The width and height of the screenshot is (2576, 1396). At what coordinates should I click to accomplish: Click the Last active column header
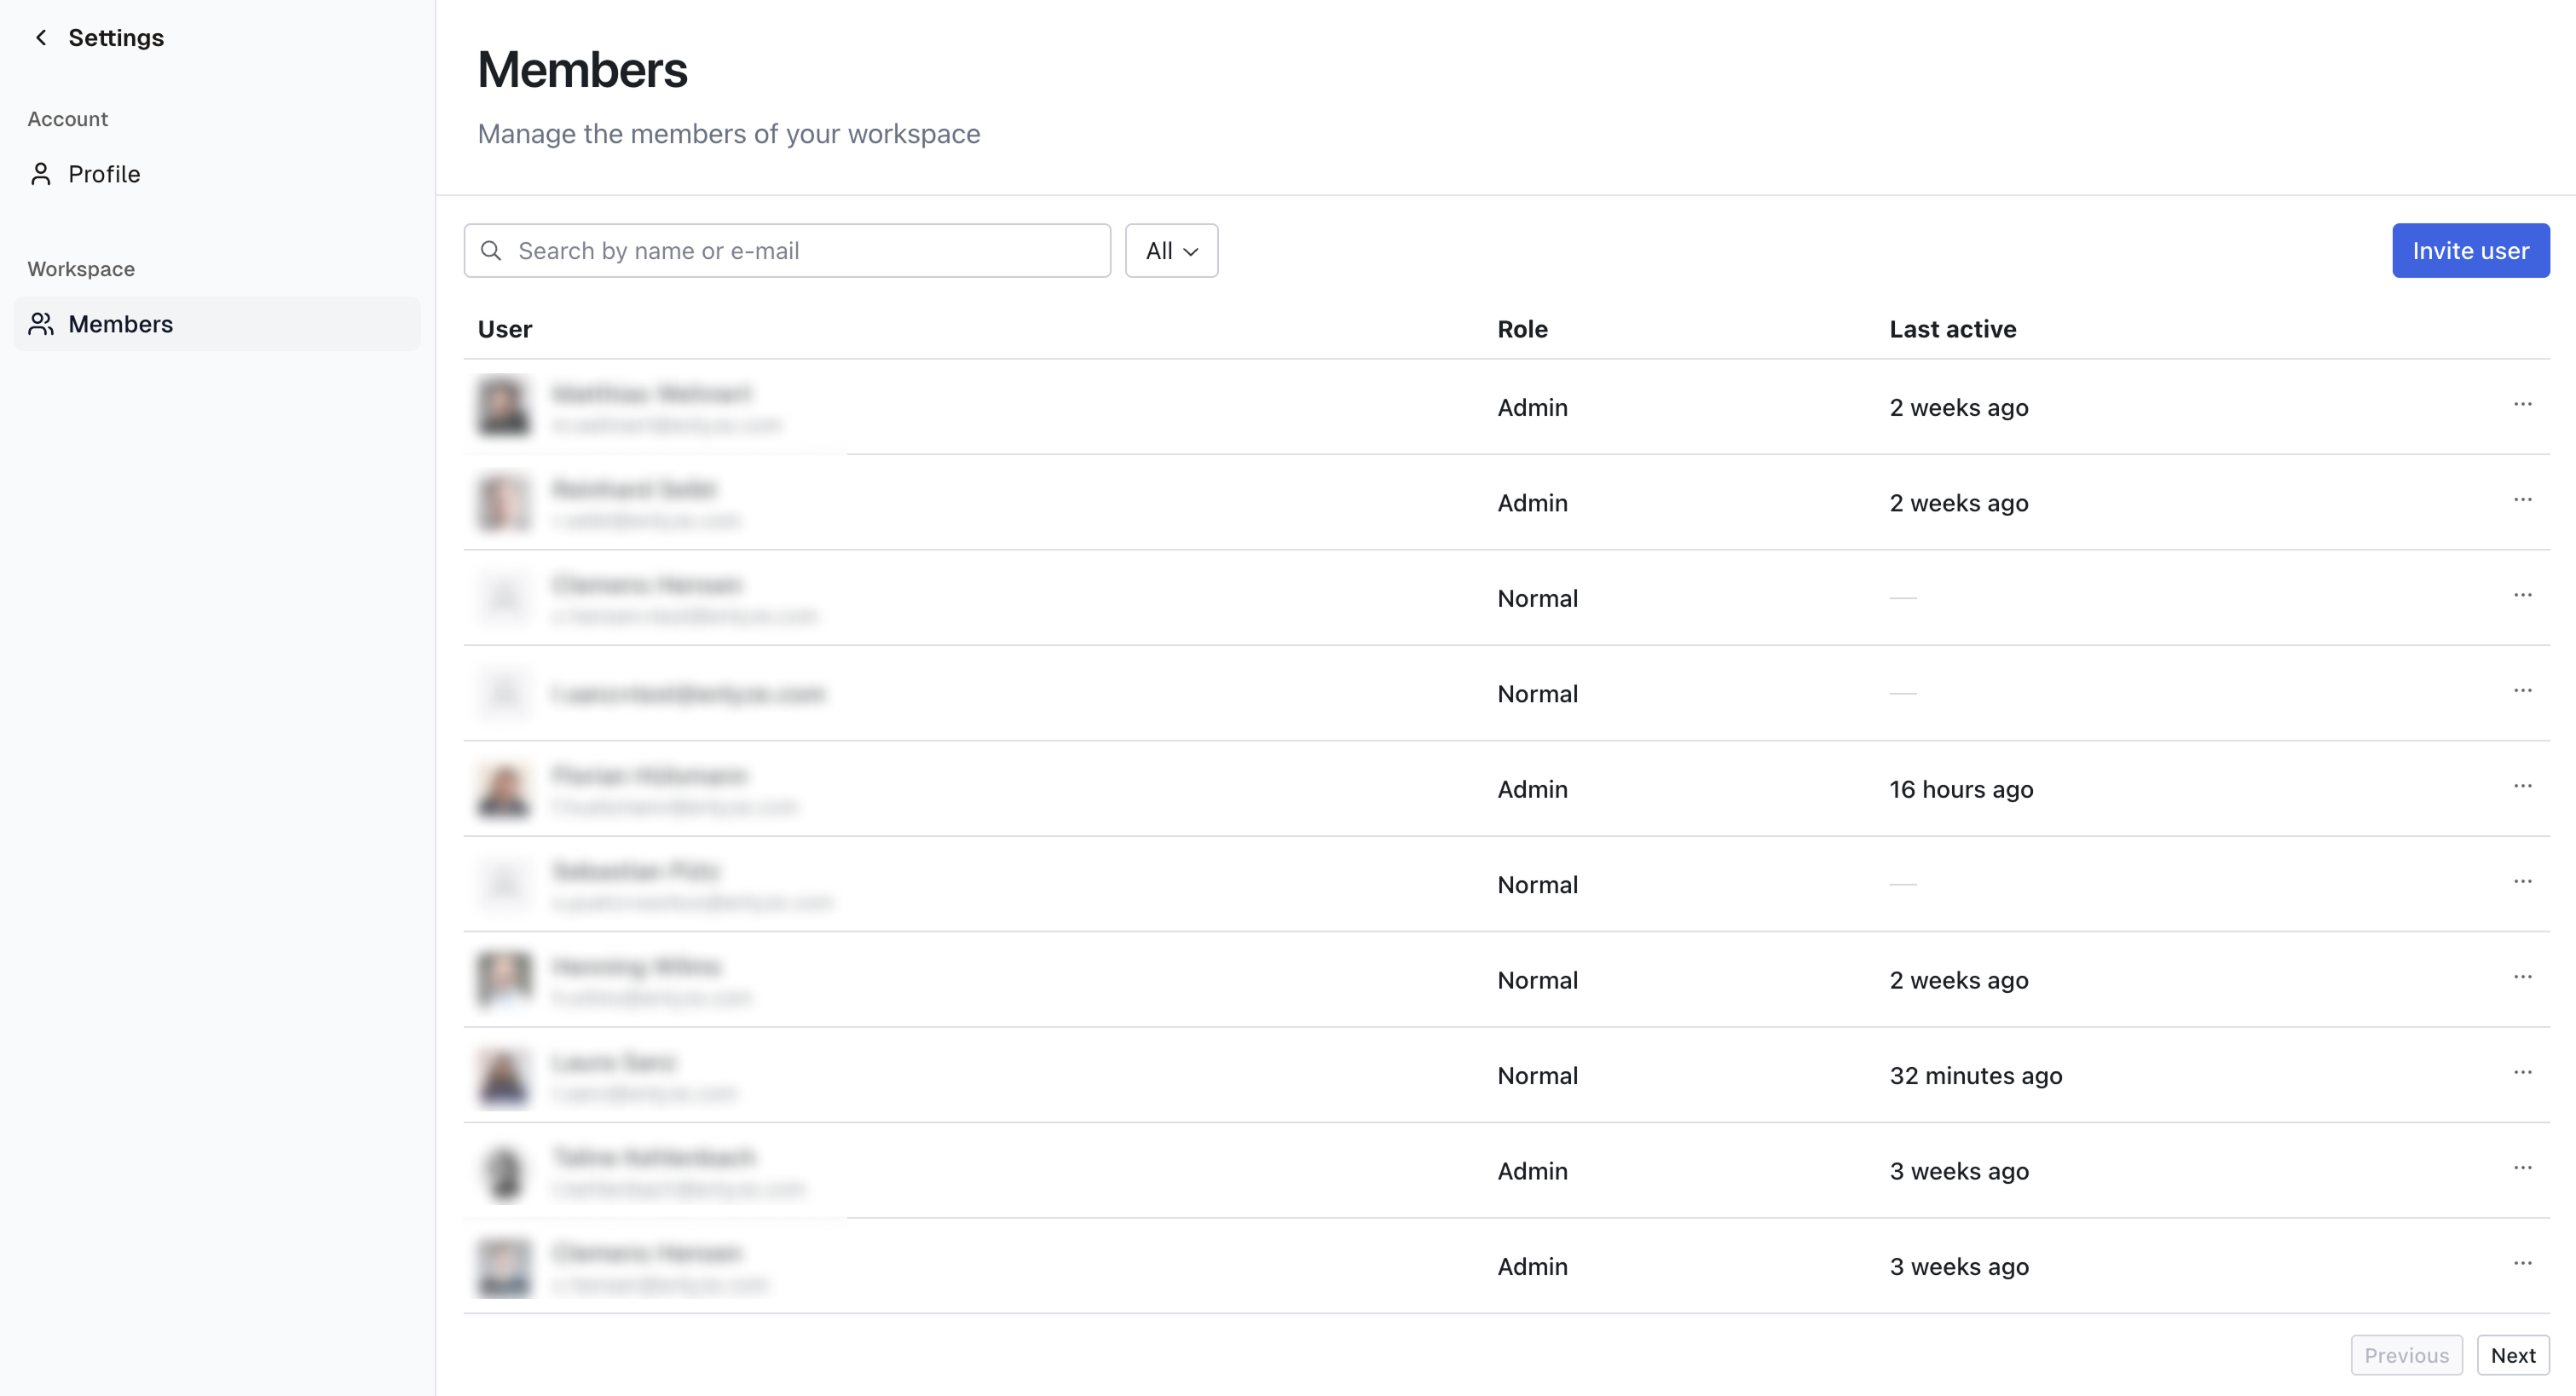(1952, 328)
